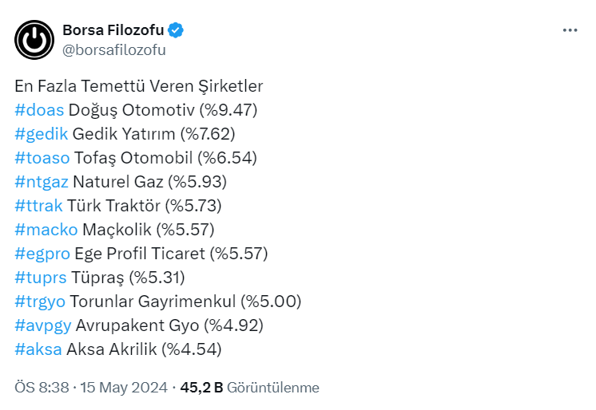Screen dimensions: 596x410
Task: Click the blue verified badge icon
Action: 176,30
